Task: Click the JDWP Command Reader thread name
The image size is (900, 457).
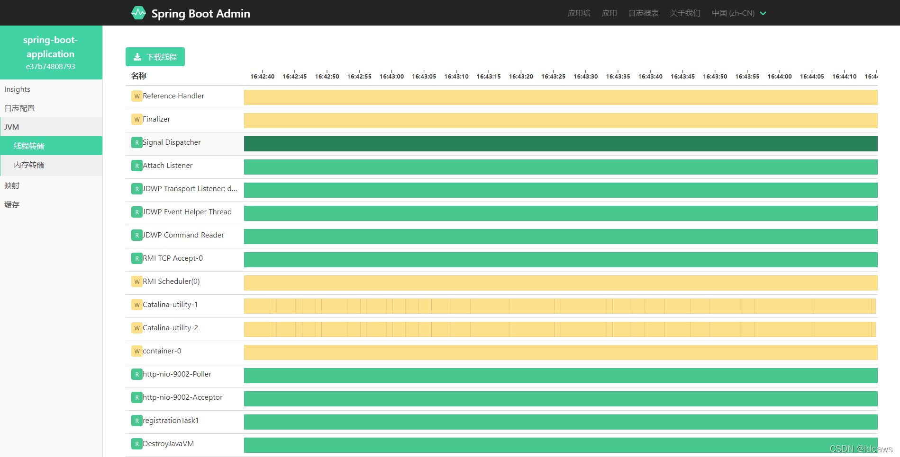Action: click(183, 235)
